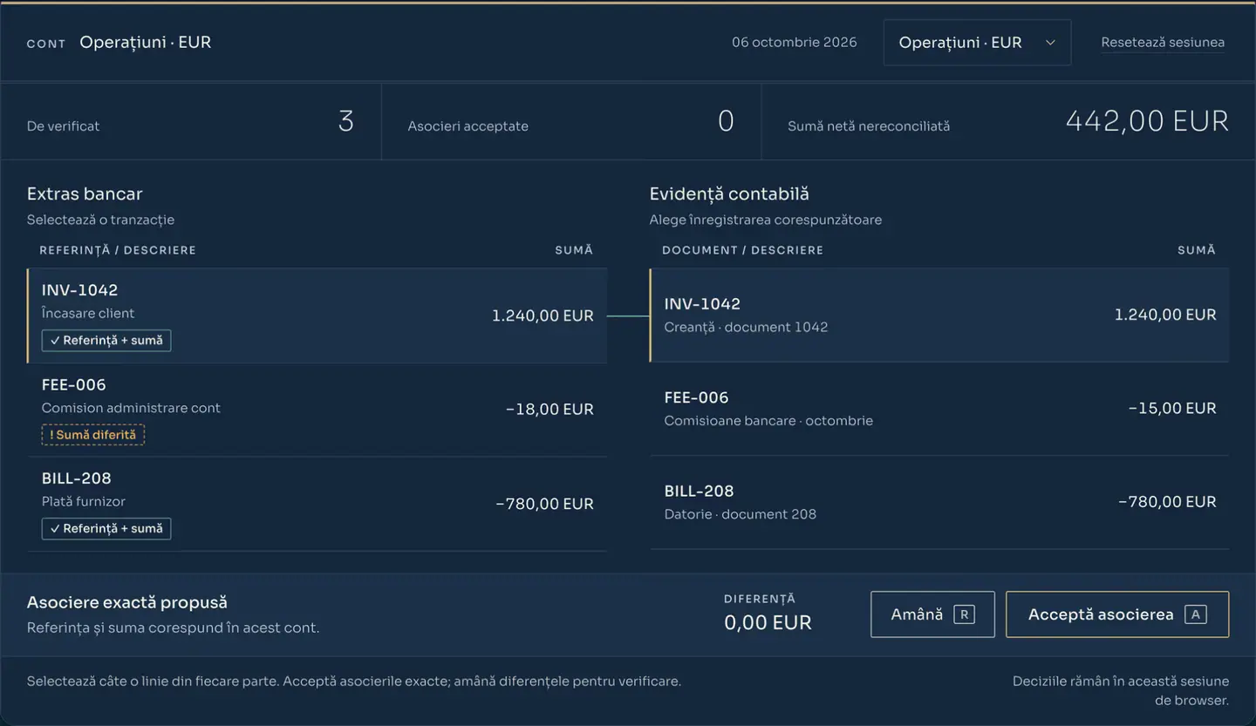The height and width of the screenshot is (726, 1256).
Task: Click the De verificat label
Action: point(63,126)
